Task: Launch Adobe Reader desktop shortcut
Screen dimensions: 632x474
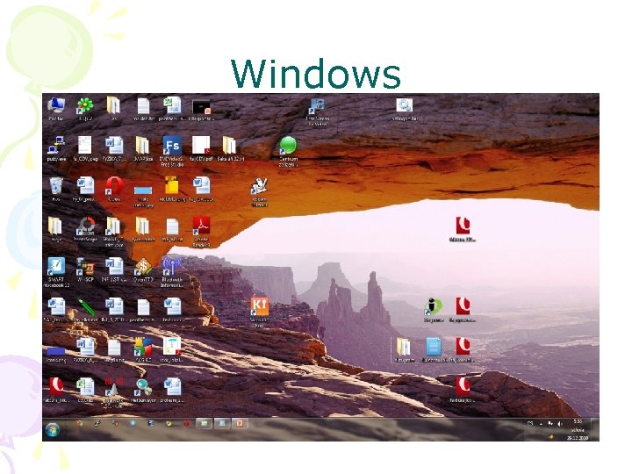Action: [201, 232]
